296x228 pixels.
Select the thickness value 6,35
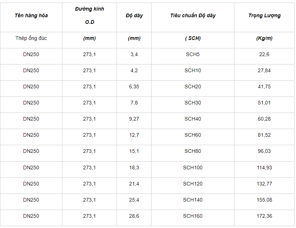point(134,87)
